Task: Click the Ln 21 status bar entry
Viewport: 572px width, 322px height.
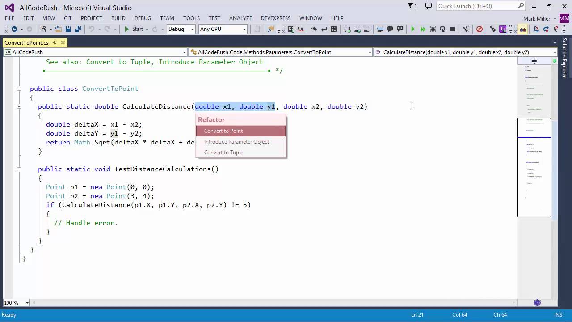Action: click(x=417, y=315)
